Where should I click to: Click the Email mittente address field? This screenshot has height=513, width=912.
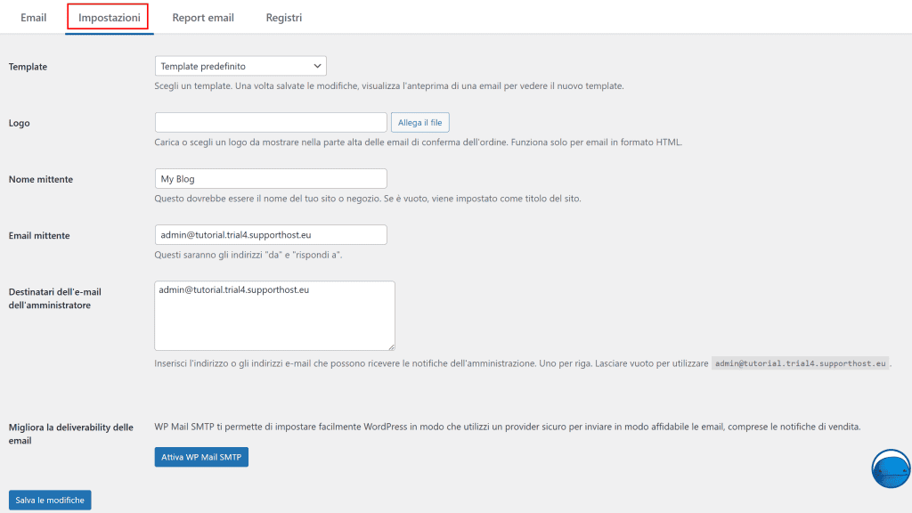[x=271, y=234]
